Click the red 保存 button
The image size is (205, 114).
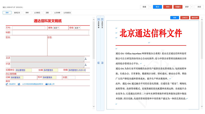(168, 7)
